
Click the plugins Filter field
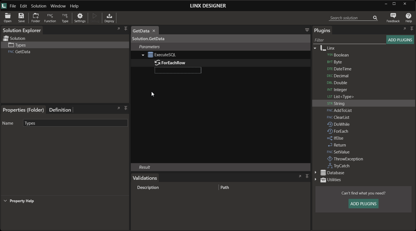click(x=349, y=40)
